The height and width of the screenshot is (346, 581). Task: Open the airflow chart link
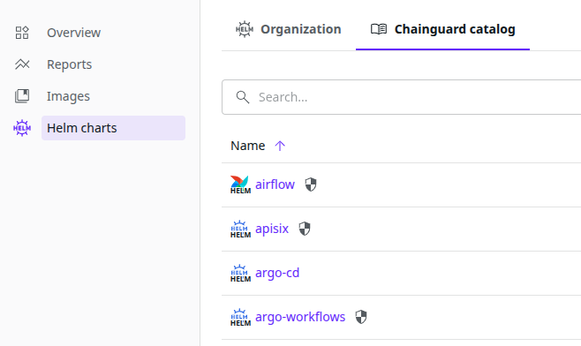pos(275,184)
